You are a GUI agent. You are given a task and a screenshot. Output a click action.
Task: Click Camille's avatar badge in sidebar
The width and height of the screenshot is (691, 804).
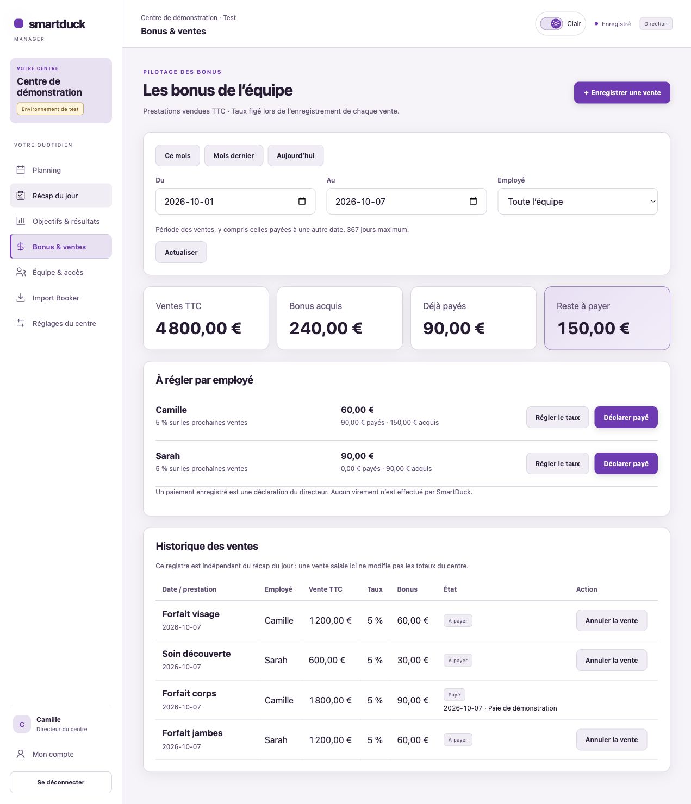pyautogui.click(x=22, y=724)
